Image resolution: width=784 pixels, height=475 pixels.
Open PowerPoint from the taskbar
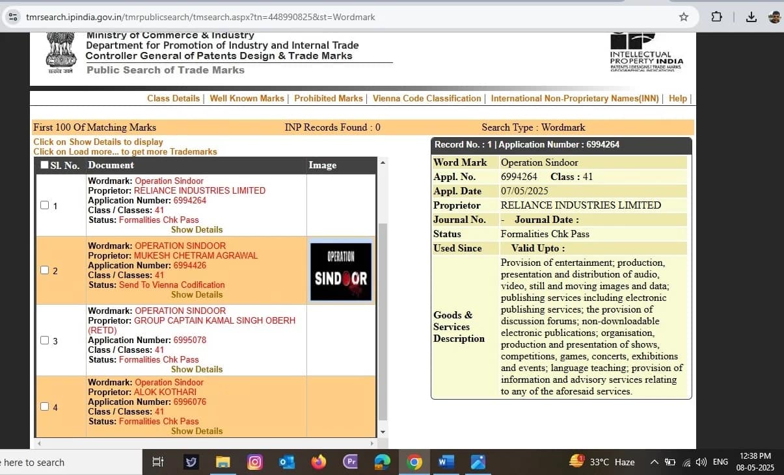(350, 462)
